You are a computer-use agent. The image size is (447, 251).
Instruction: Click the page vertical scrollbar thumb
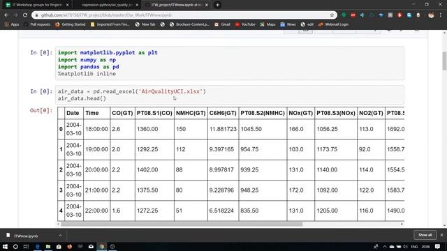click(444, 61)
